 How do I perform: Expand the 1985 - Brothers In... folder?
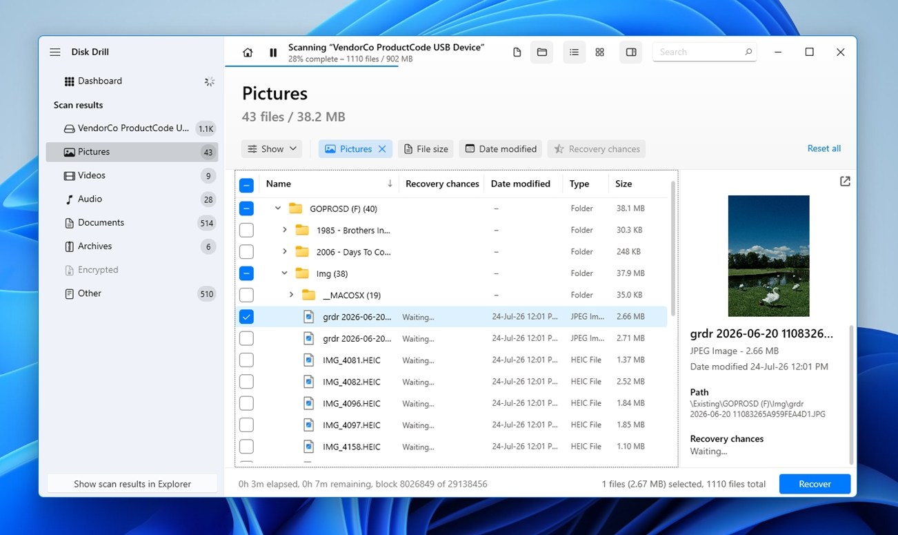285,230
